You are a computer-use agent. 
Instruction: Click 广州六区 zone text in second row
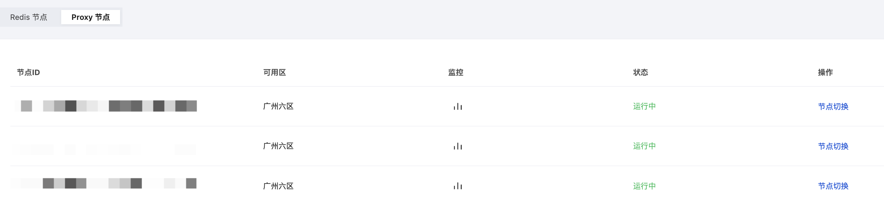(x=278, y=146)
